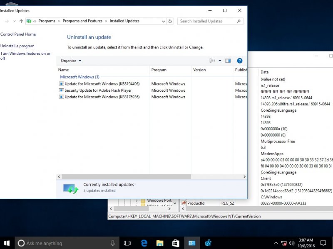Click the change view icon
The image size is (333, 249).
coord(212,61)
